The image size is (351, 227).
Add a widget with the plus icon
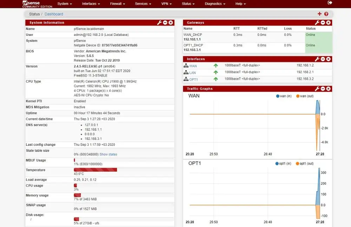(319, 14)
